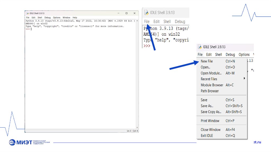Click File in the enlarged middle IDLE menu bar
Image resolution: width=271 pixels, height=152 pixels.
click(147, 21)
